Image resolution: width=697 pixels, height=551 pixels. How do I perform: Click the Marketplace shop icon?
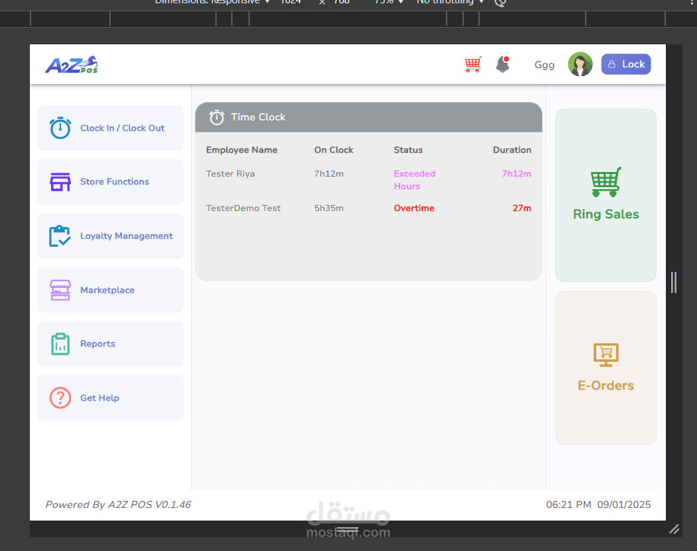tap(60, 290)
